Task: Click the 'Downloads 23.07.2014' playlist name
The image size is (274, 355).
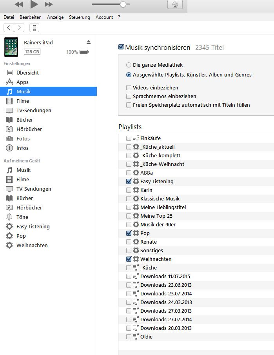Action: (166, 294)
